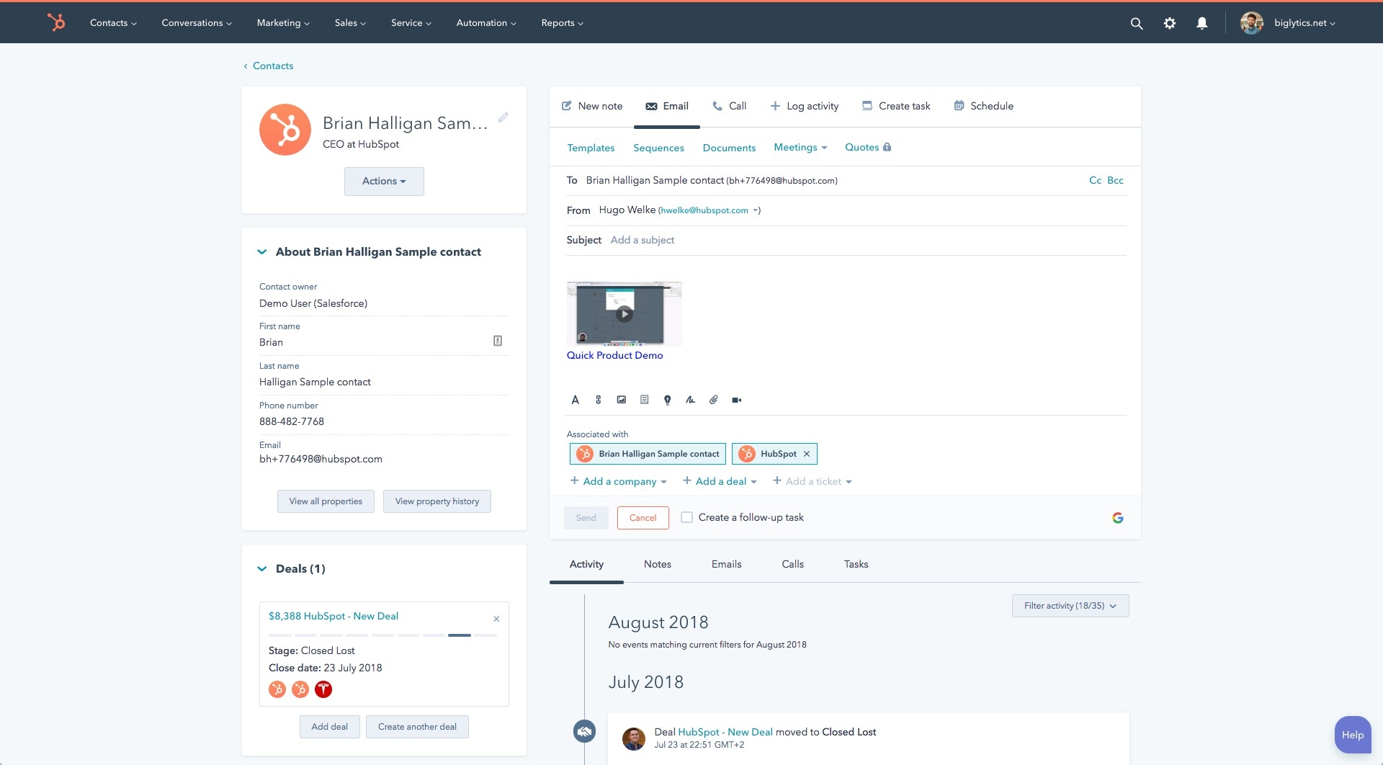Open the Actions dropdown for the contact
1383x765 pixels.
coord(384,181)
